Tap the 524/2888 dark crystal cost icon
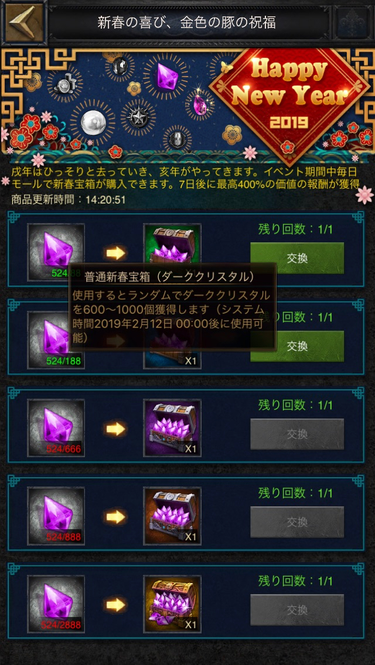 click(x=56, y=604)
